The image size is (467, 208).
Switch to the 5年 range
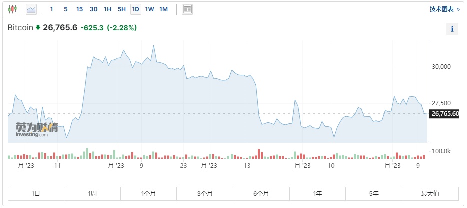(x=374, y=194)
